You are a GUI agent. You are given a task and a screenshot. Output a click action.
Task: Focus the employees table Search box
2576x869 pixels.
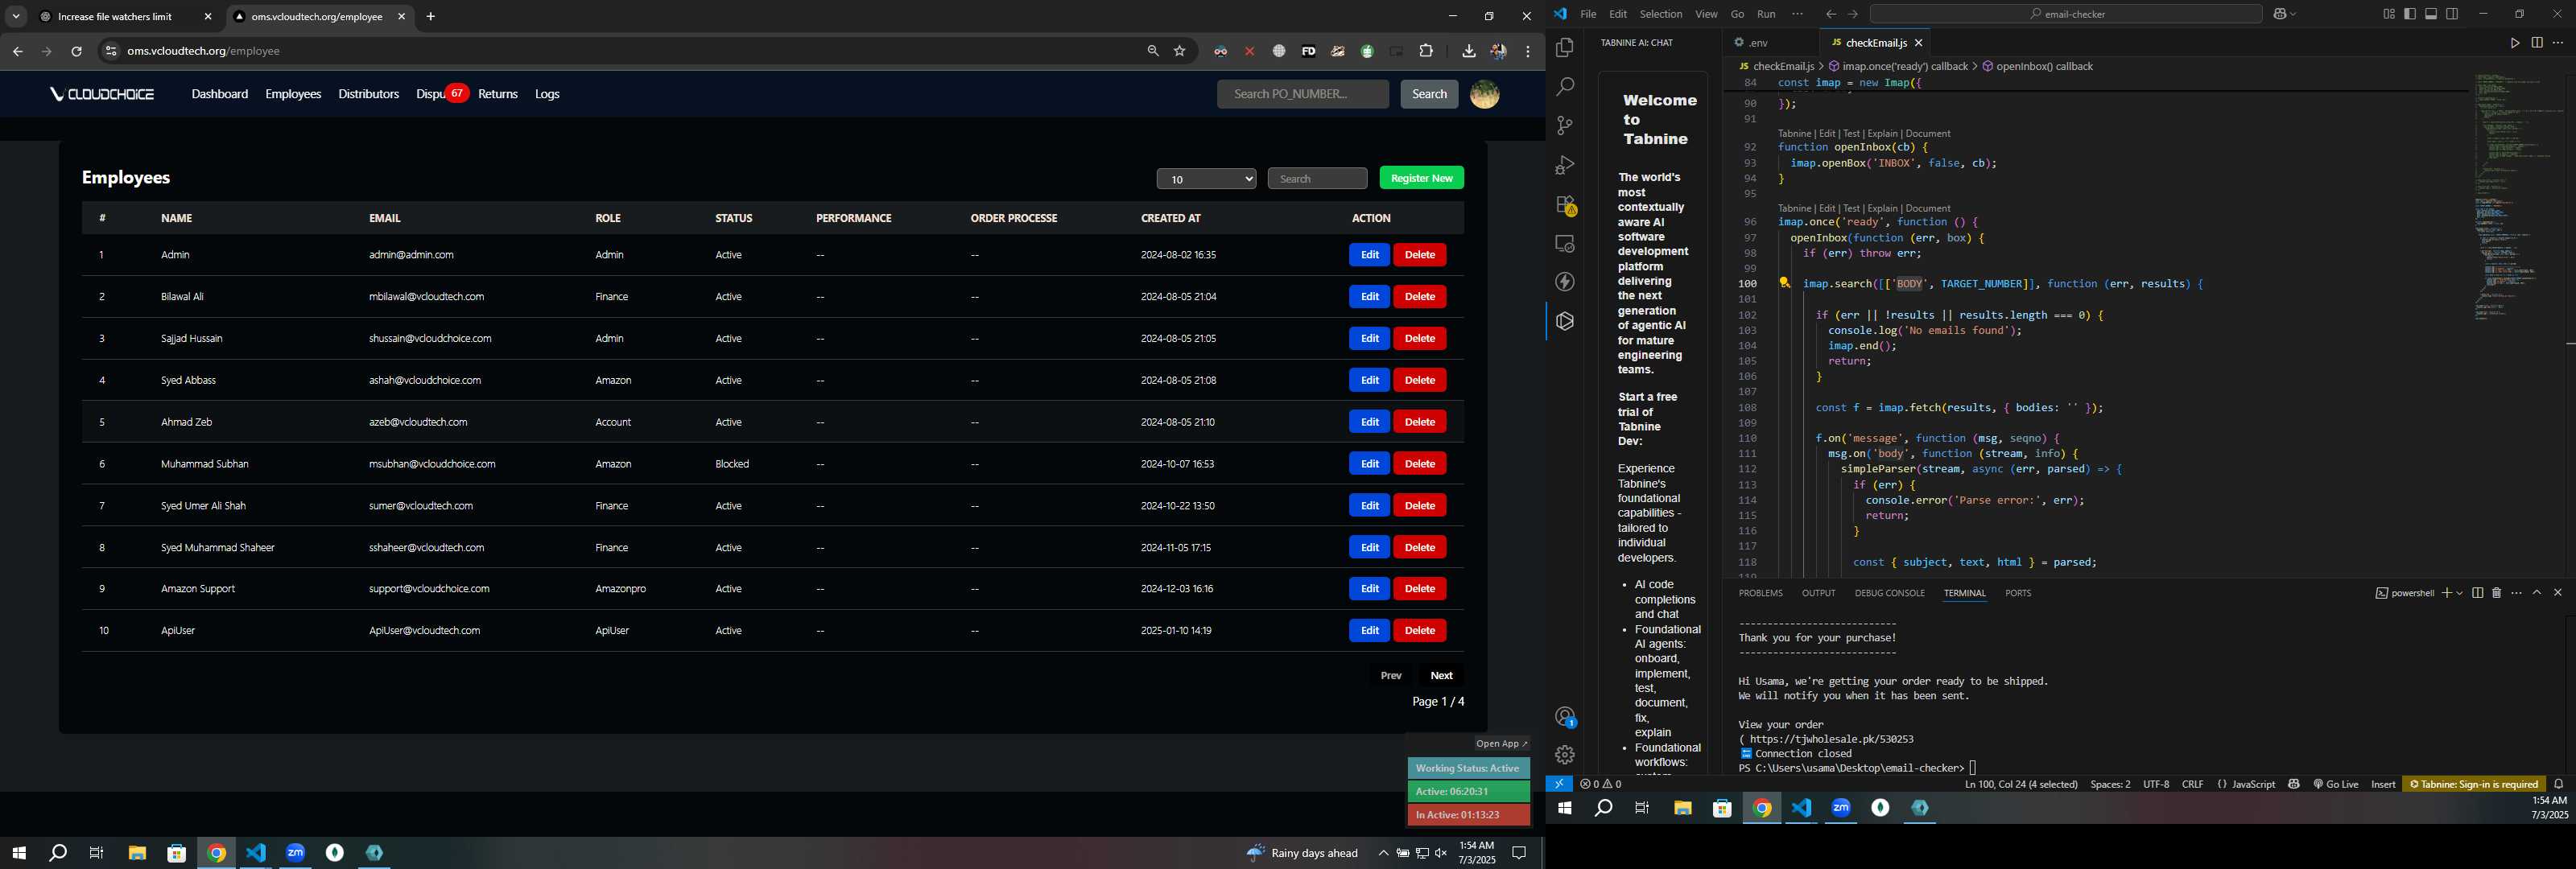tap(1317, 179)
